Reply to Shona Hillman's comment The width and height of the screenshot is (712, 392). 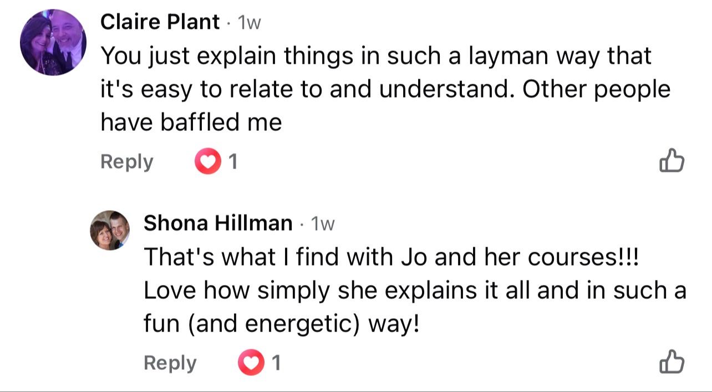(x=170, y=363)
